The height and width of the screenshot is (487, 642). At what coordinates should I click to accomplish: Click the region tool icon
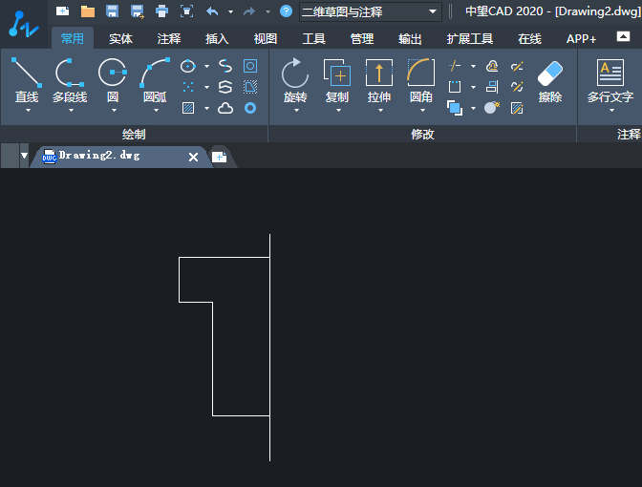point(250,66)
